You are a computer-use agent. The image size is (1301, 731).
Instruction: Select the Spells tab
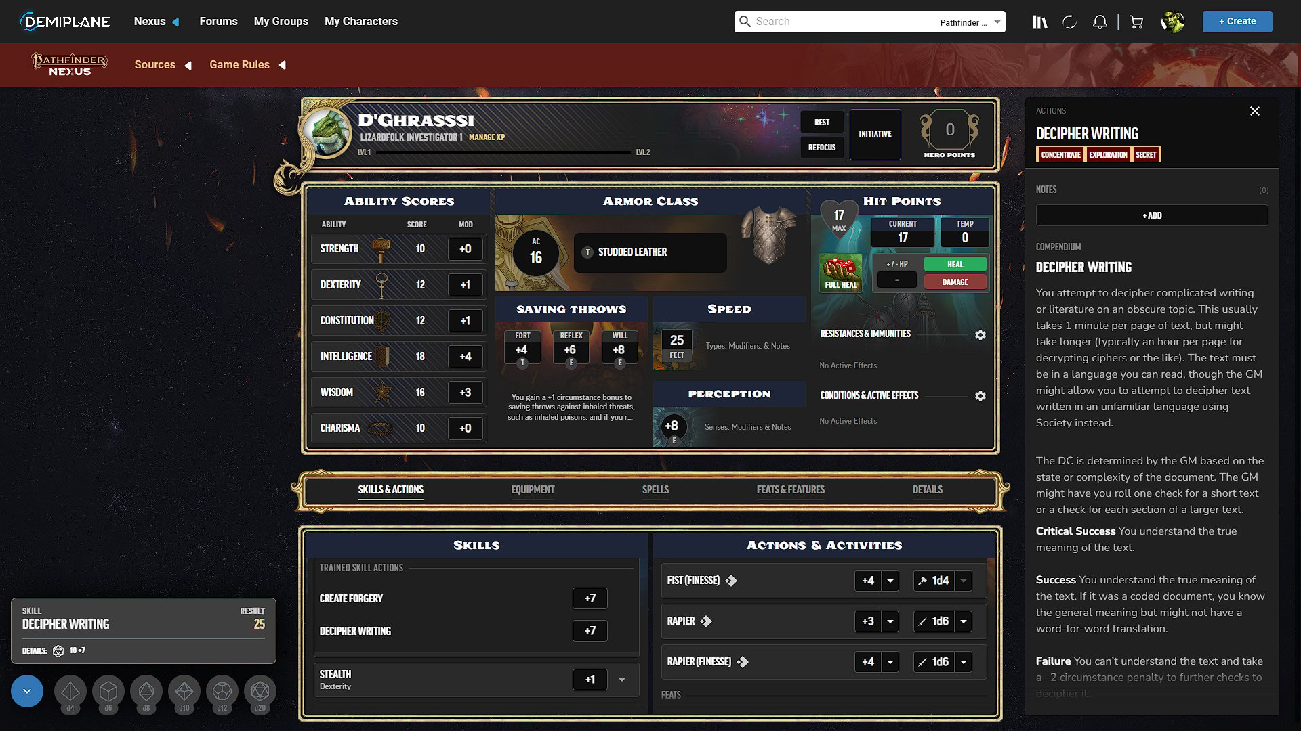point(655,489)
